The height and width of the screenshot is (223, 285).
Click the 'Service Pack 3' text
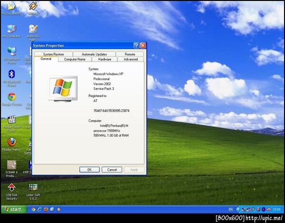click(x=104, y=88)
